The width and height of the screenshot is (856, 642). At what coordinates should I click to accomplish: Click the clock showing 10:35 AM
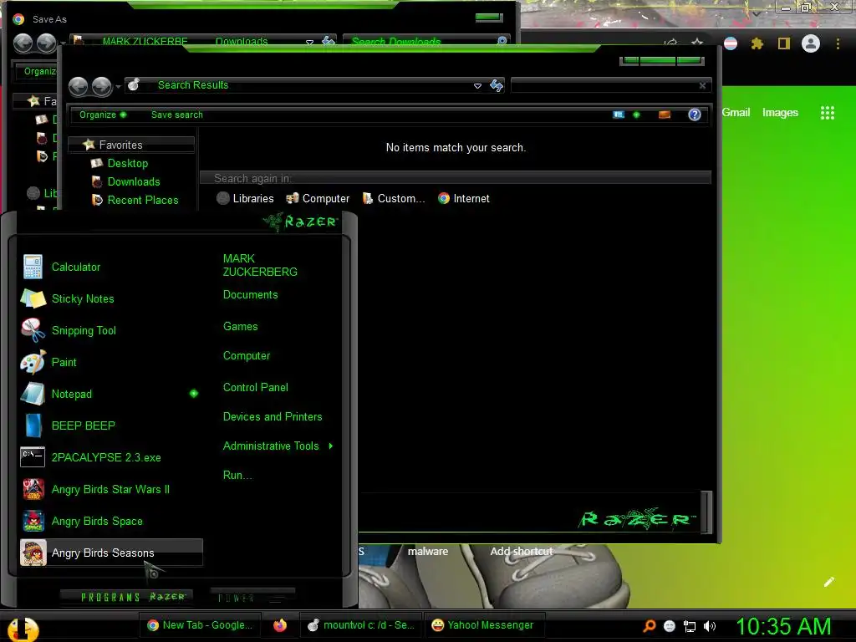(x=783, y=626)
